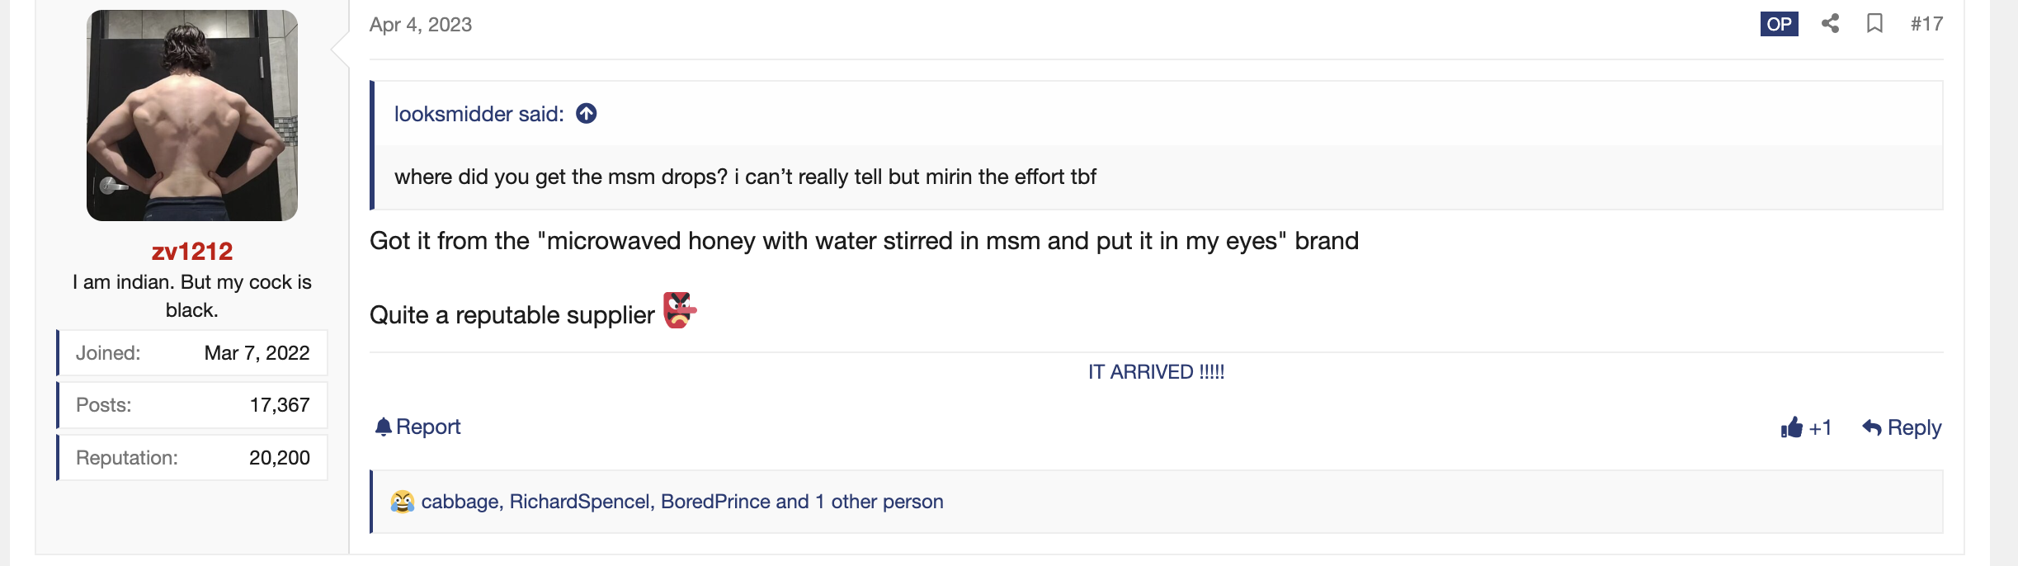Like the post with thumbs-up +1
Viewport: 2018px width, 566px height.
[x=1806, y=427]
